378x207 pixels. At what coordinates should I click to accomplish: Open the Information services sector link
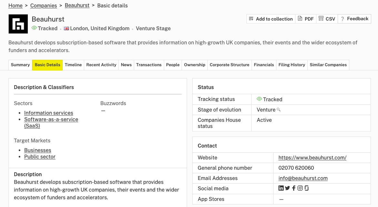[x=48, y=113]
